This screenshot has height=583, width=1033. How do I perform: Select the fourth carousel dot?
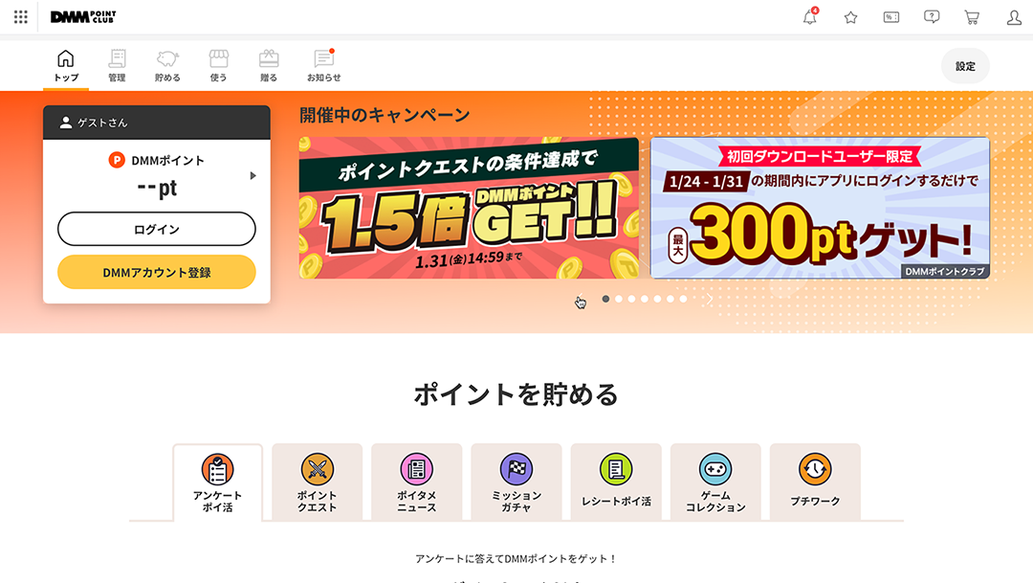645,299
